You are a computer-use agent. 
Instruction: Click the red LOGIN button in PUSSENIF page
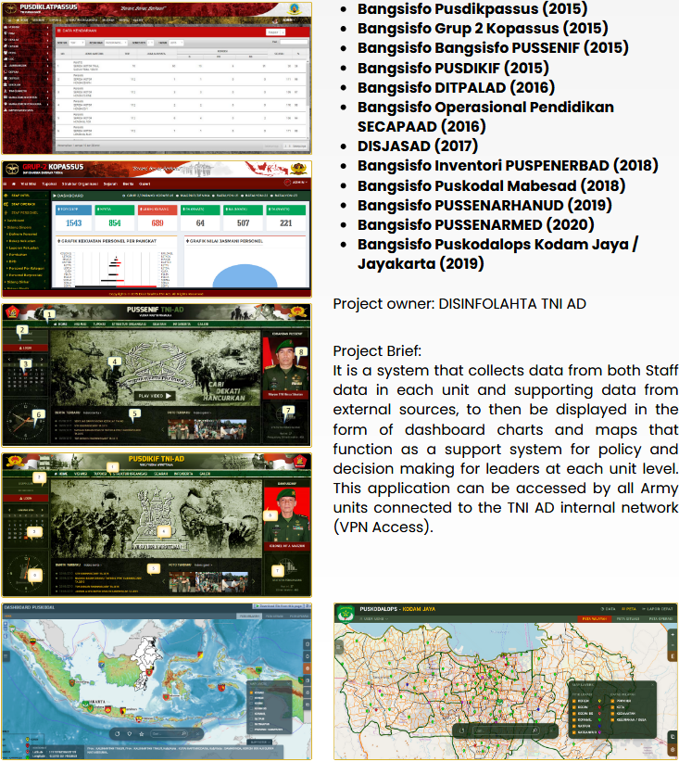click(26, 348)
